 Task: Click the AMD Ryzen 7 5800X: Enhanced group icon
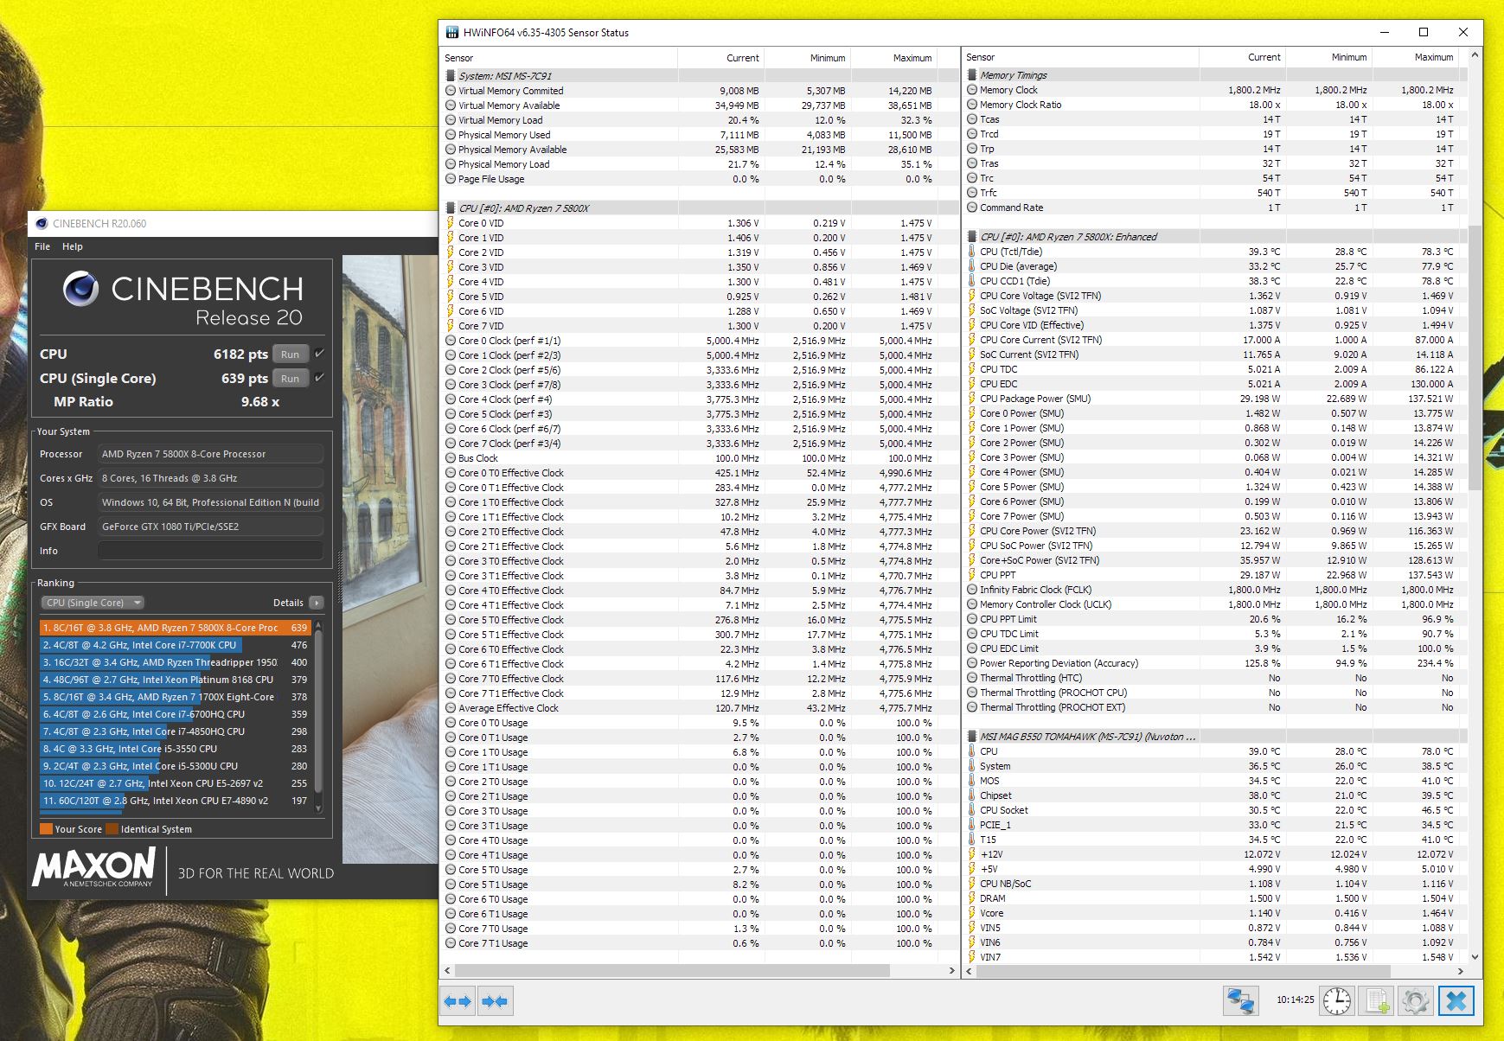click(x=972, y=237)
